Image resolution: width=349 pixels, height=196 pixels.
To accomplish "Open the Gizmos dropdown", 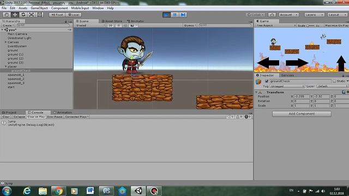I will pyautogui.click(x=190, y=26).
